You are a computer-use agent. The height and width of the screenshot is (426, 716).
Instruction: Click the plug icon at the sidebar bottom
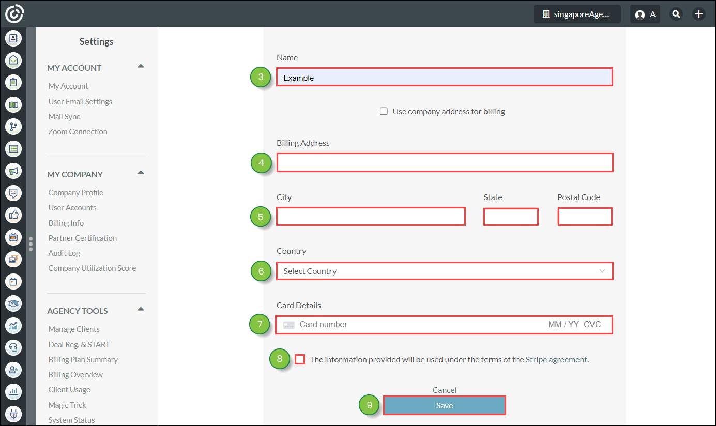(13, 414)
